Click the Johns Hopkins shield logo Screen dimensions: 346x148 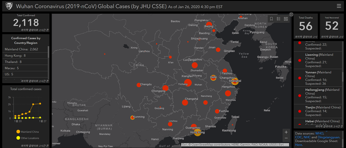tap(9, 6)
